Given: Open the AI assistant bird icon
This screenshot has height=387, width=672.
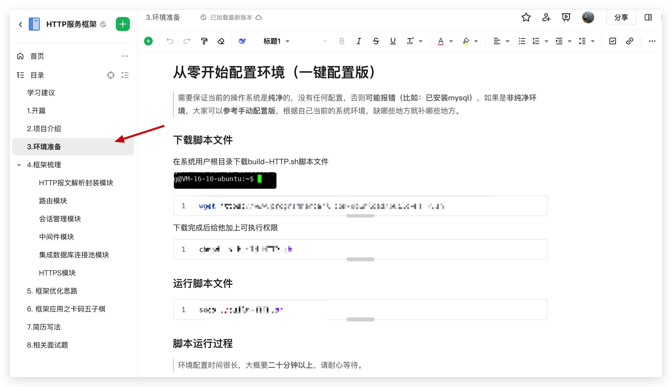Looking at the screenshot, I should (x=242, y=41).
